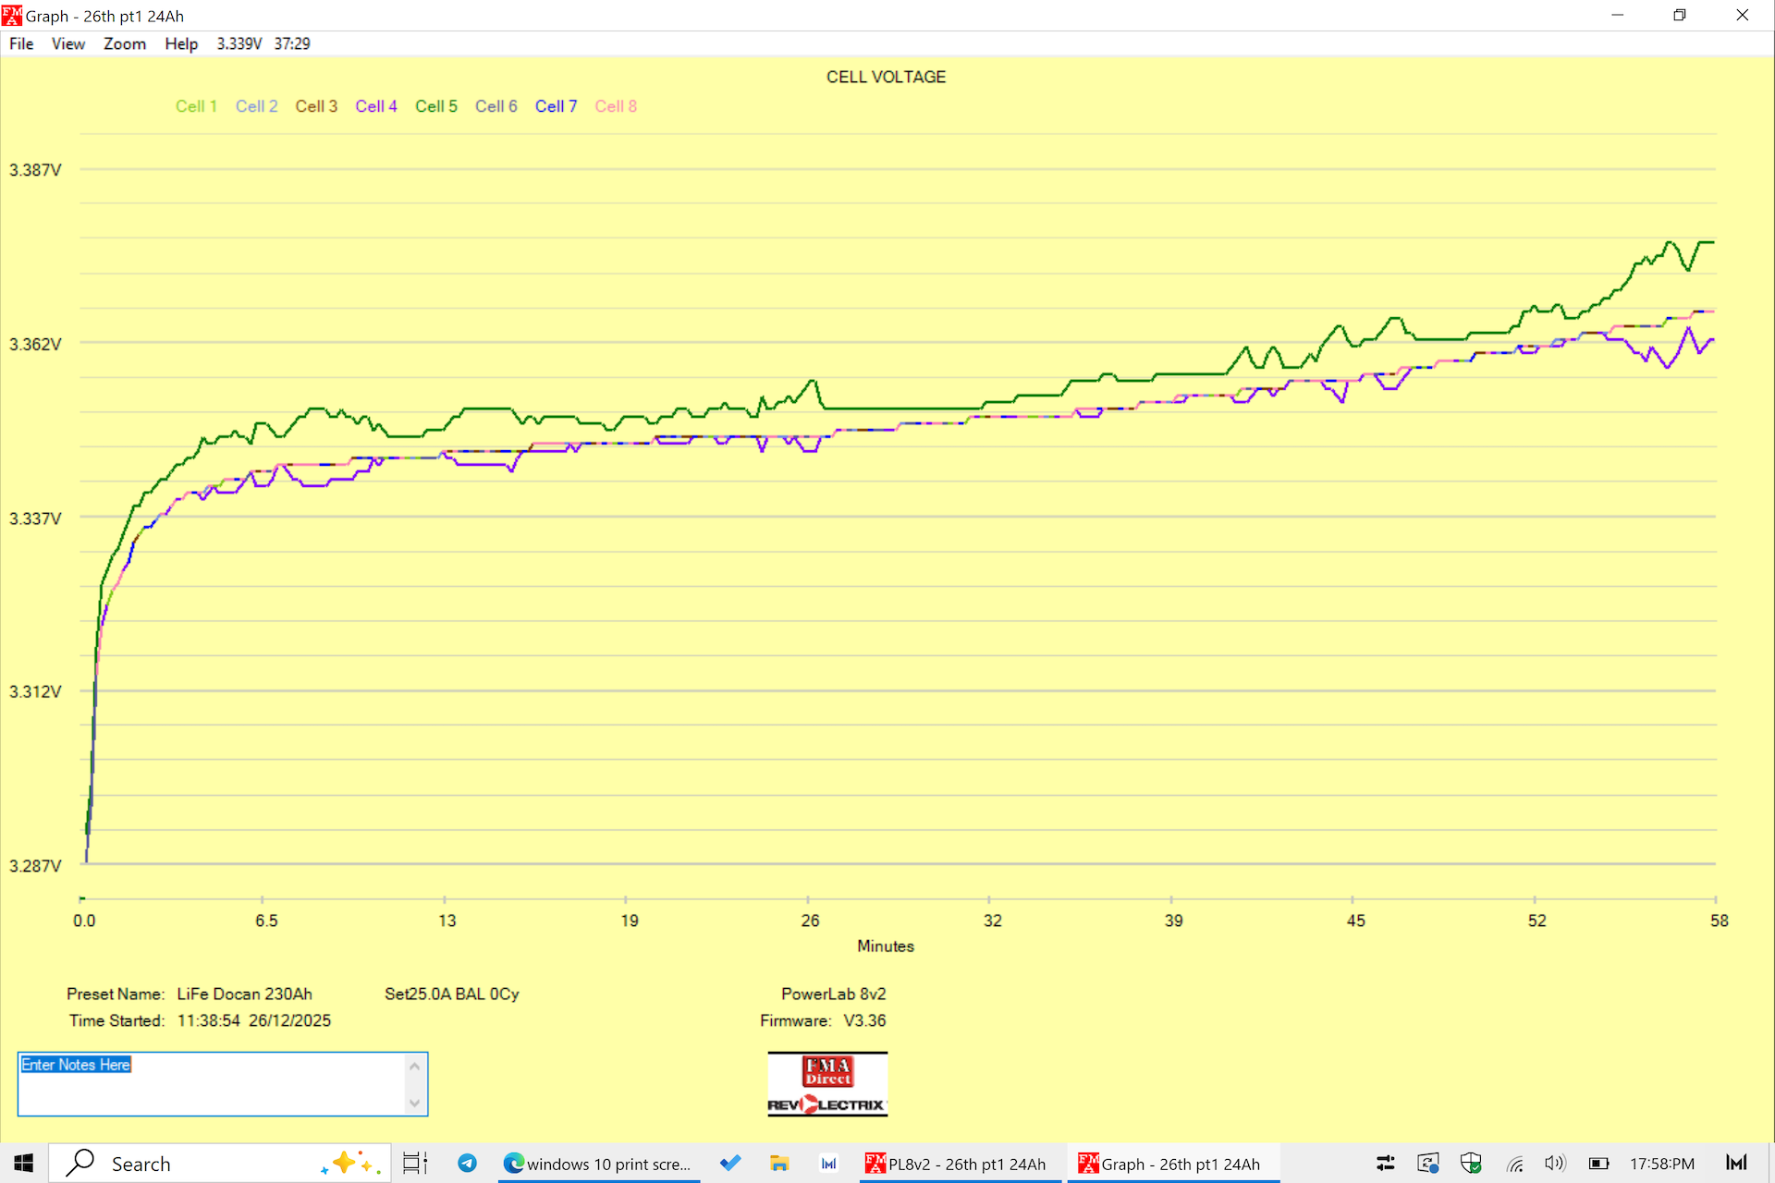1775x1183 pixels.
Task: Launch Telegram from the taskbar
Action: 468,1164
